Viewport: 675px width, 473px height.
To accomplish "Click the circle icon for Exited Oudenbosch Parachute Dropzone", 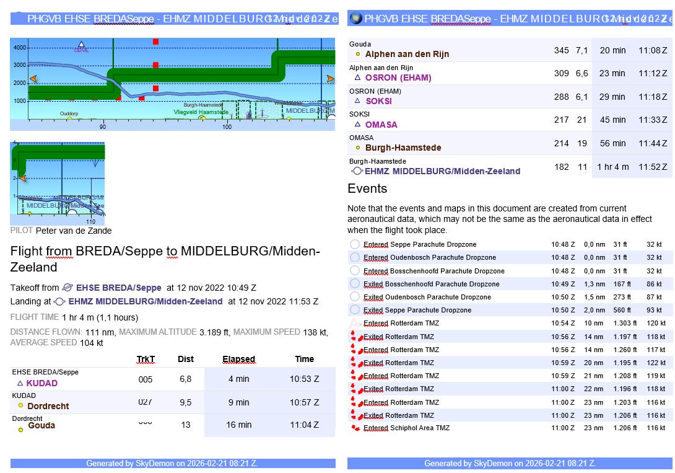I will 355,297.
